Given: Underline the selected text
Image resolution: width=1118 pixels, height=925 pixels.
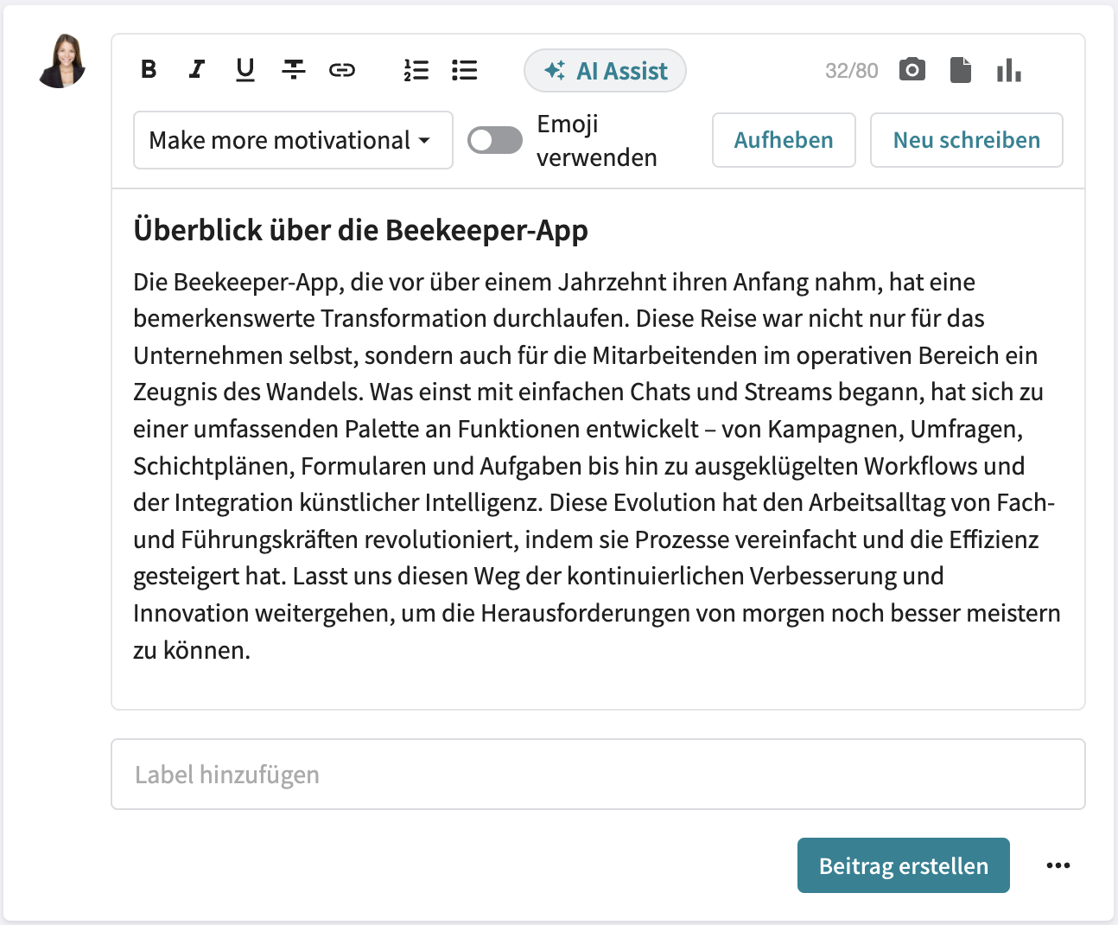Looking at the screenshot, I should (x=245, y=70).
